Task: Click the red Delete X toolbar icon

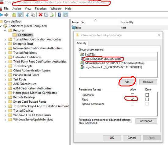Action: point(41,14)
